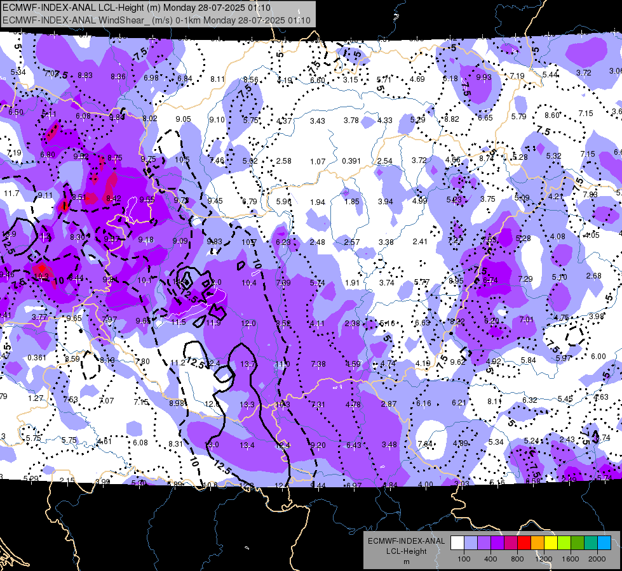This screenshot has height=571, width=622.
Task: Click the white swatch in the LCL-Height legend
Action: click(457, 543)
